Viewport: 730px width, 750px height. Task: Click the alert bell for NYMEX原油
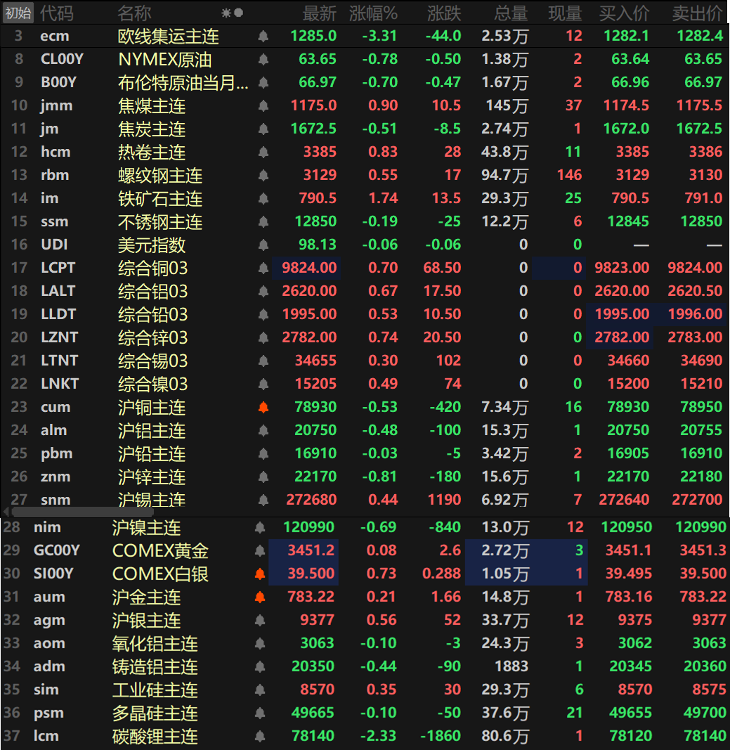[x=263, y=59]
